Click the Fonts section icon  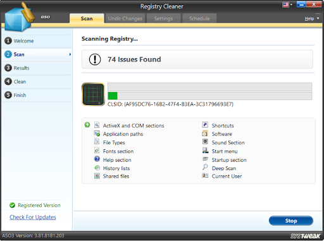(97, 151)
